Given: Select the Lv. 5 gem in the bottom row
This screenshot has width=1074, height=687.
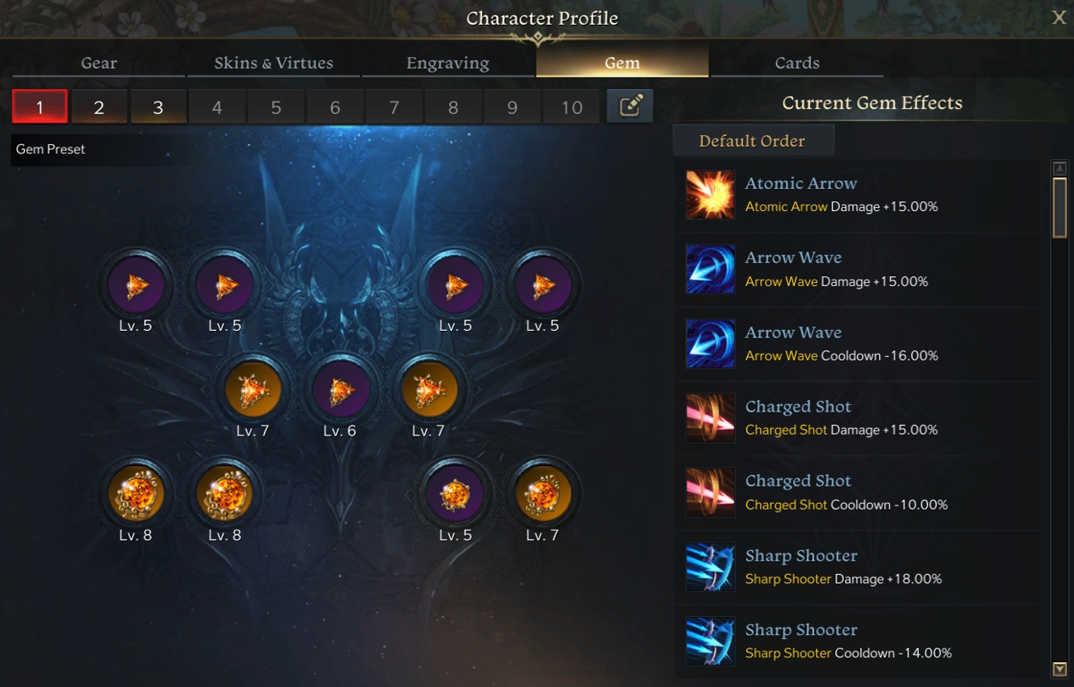Looking at the screenshot, I should point(455,495).
